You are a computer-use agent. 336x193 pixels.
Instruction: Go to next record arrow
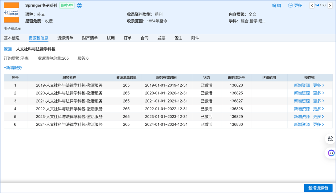[330, 5]
